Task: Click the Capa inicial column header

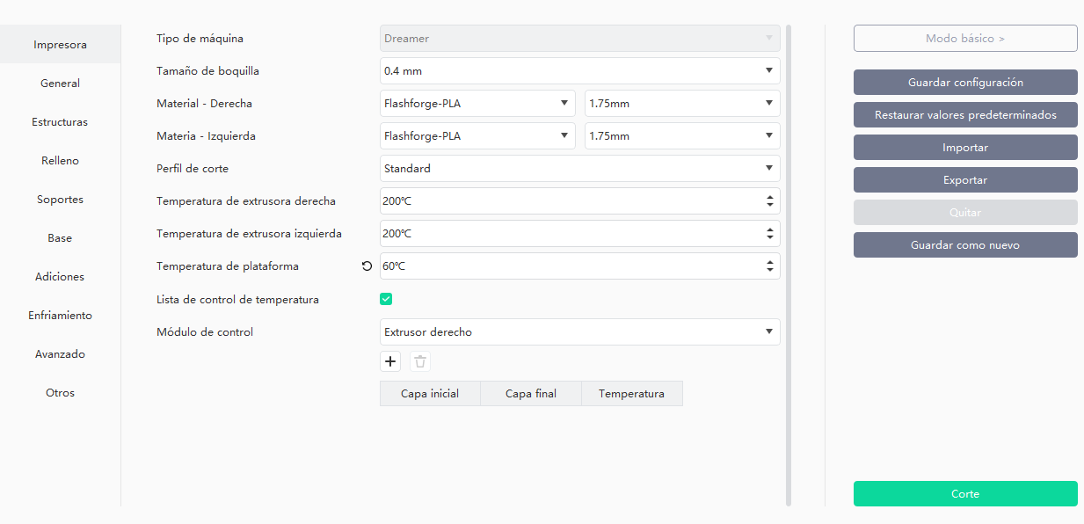Action: point(430,393)
